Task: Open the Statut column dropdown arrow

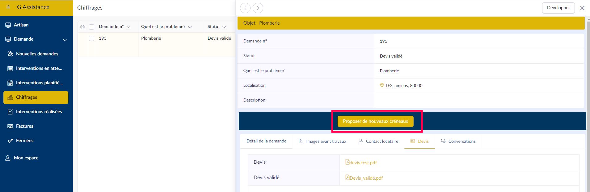Action: click(224, 27)
